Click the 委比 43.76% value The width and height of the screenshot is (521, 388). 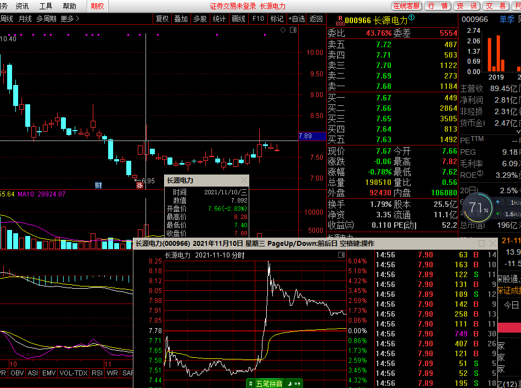pos(379,33)
